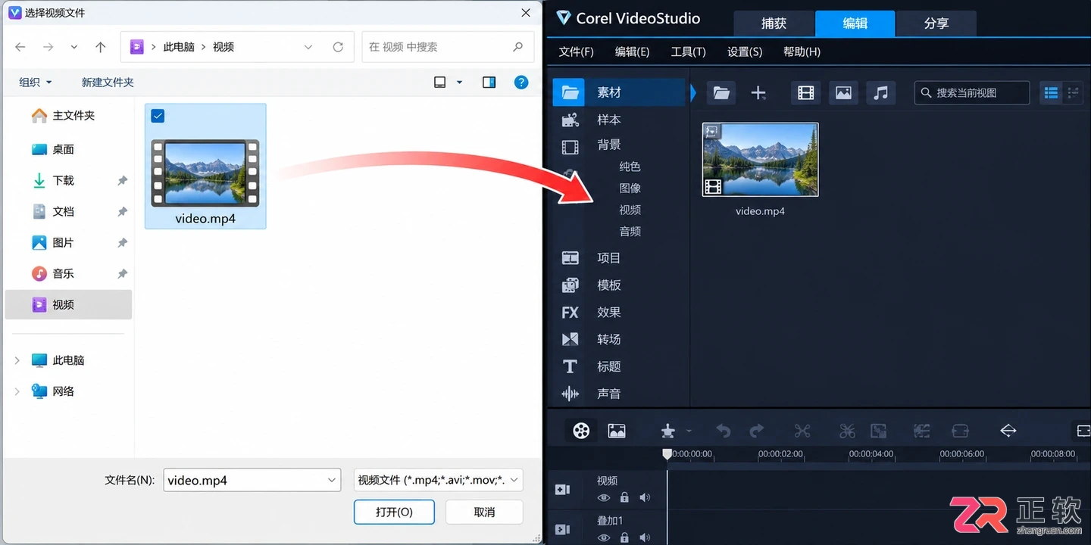The width and height of the screenshot is (1091, 545).
Task: Click the fit project in timeline arrows icon
Action: (1008, 431)
